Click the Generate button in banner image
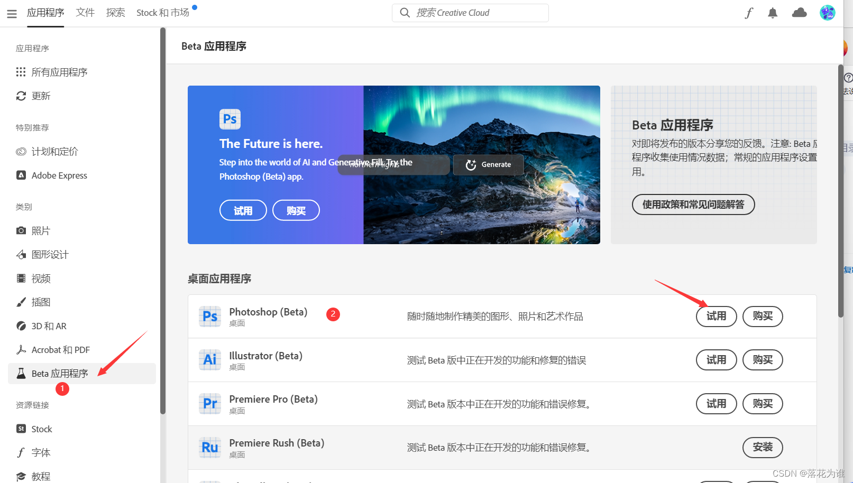 tap(489, 164)
